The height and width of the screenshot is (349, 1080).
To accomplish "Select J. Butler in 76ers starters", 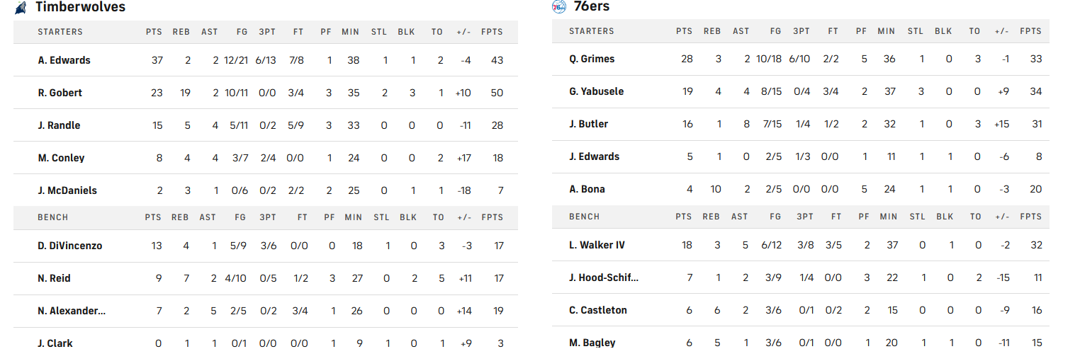I will tap(588, 124).
